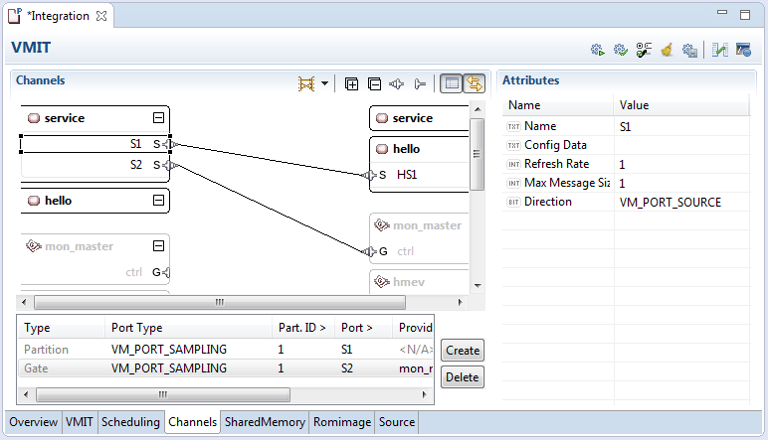768x440 pixels.
Task: Click the broom clean icon
Action: [x=667, y=49]
